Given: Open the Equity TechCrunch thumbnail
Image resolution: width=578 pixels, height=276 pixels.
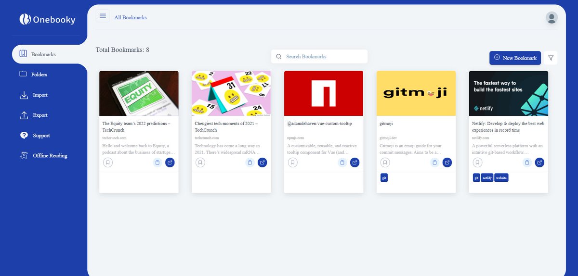Looking at the screenshot, I should (x=139, y=93).
